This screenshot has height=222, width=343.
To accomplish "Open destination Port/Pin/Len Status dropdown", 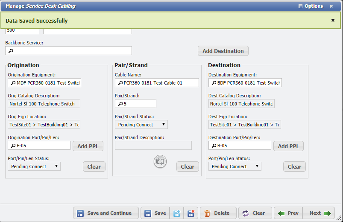I will tap(235, 166).
